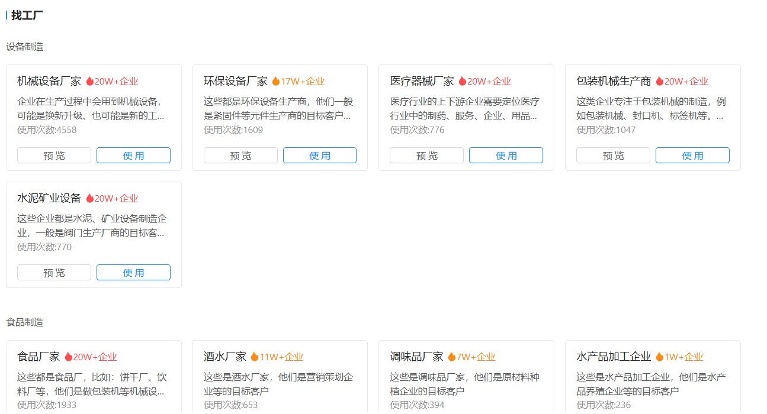The height and width of the screenshot is (414, 767).
Task: Click flame icon beside 包装机械生产商
Action: 660,81
